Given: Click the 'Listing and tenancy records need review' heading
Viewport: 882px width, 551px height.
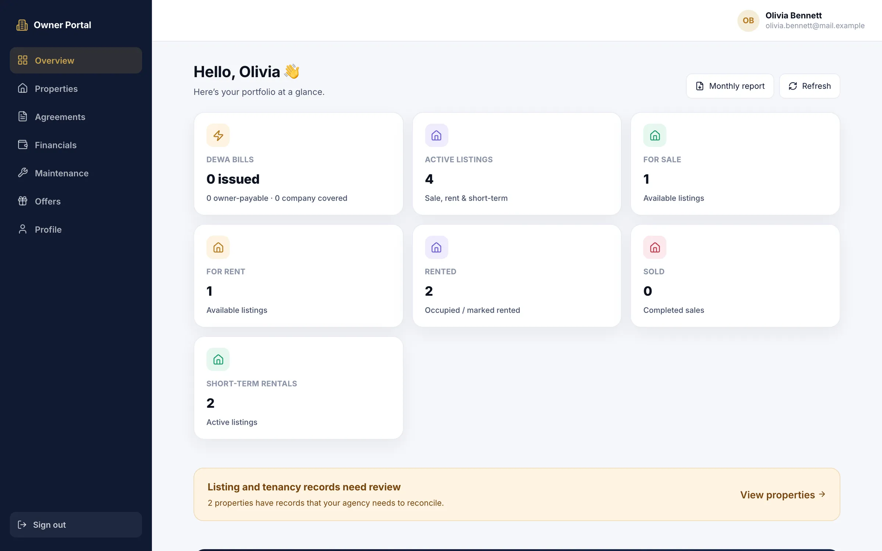Looking at the screenshot, I should [304, 487].
